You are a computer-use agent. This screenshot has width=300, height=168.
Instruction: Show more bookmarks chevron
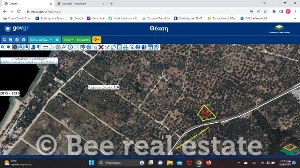pyautogui.click(x=295, y=18)
